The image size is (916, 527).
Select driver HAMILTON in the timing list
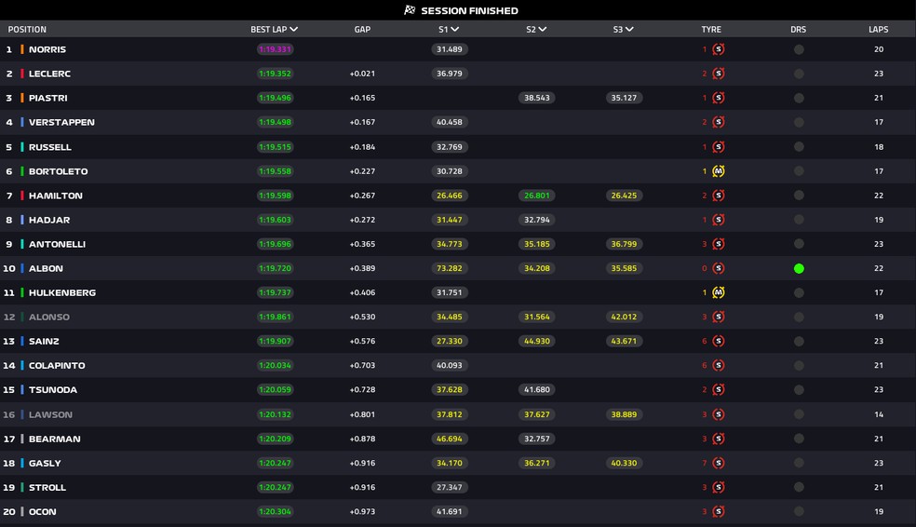[56, 196]
